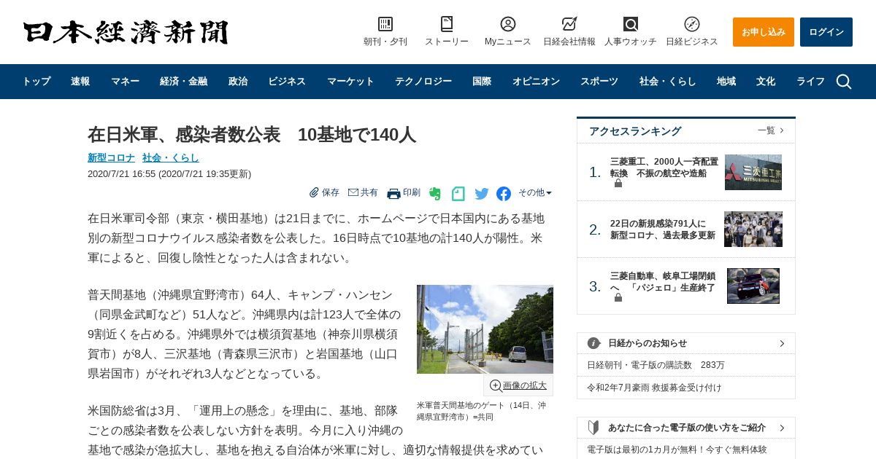The image size is (876, 459).
Task: Open ranking article 三菱自動車、岐阜工場閉鎖へ
Action: click(663, 282)
